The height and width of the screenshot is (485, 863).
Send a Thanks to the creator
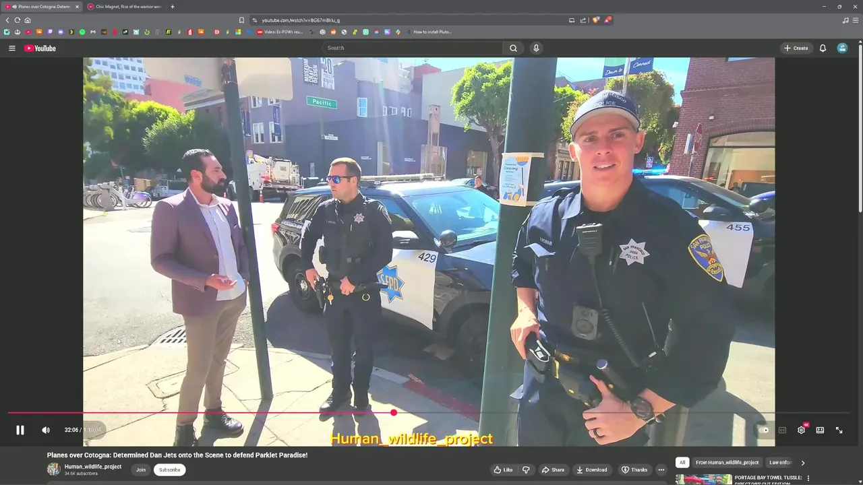tap(634, 470)
